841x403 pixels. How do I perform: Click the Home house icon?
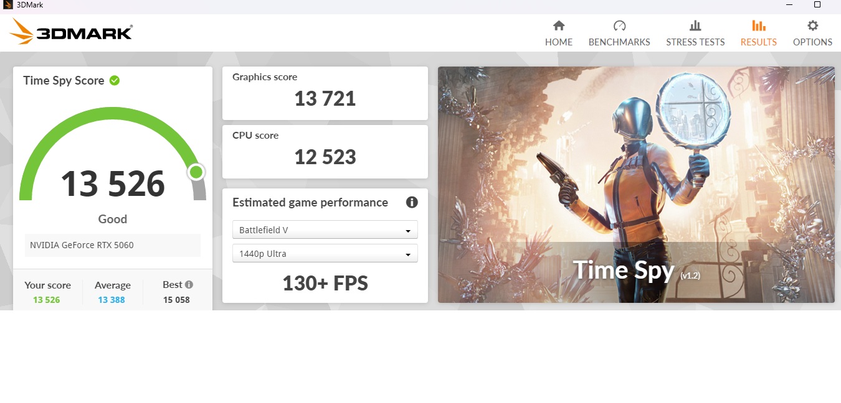tap(559, 26)
